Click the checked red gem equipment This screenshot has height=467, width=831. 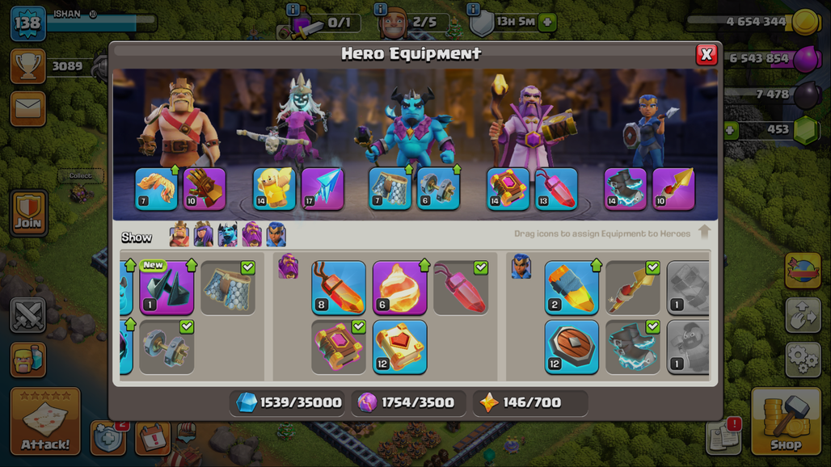[x=461, y=288]
